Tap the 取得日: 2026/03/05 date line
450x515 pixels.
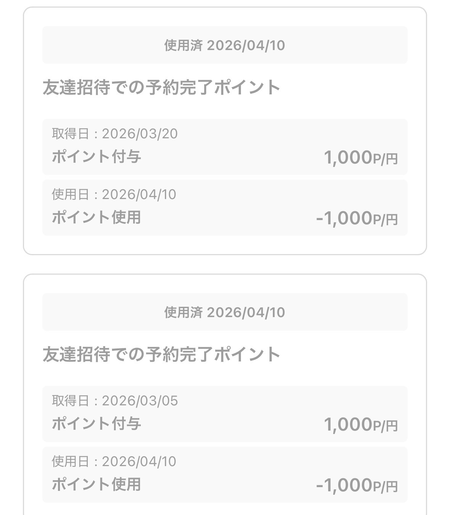(x=115, y=401)
